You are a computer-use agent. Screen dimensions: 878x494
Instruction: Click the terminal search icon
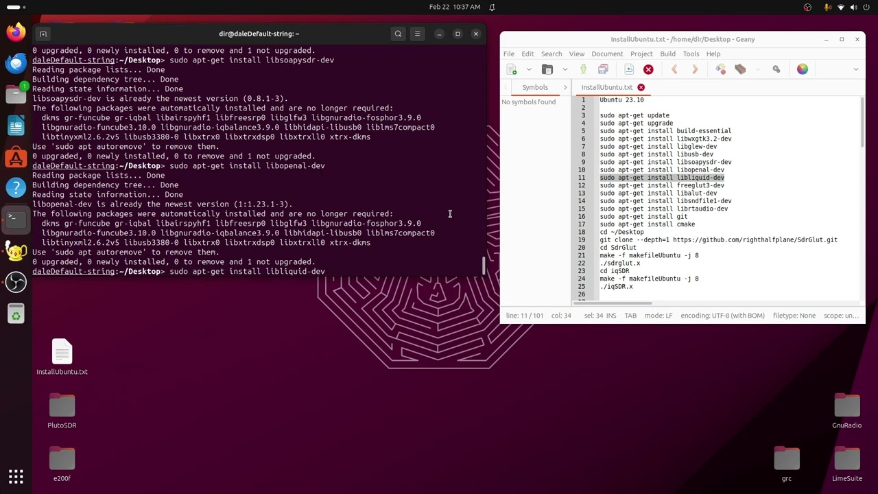398,34
